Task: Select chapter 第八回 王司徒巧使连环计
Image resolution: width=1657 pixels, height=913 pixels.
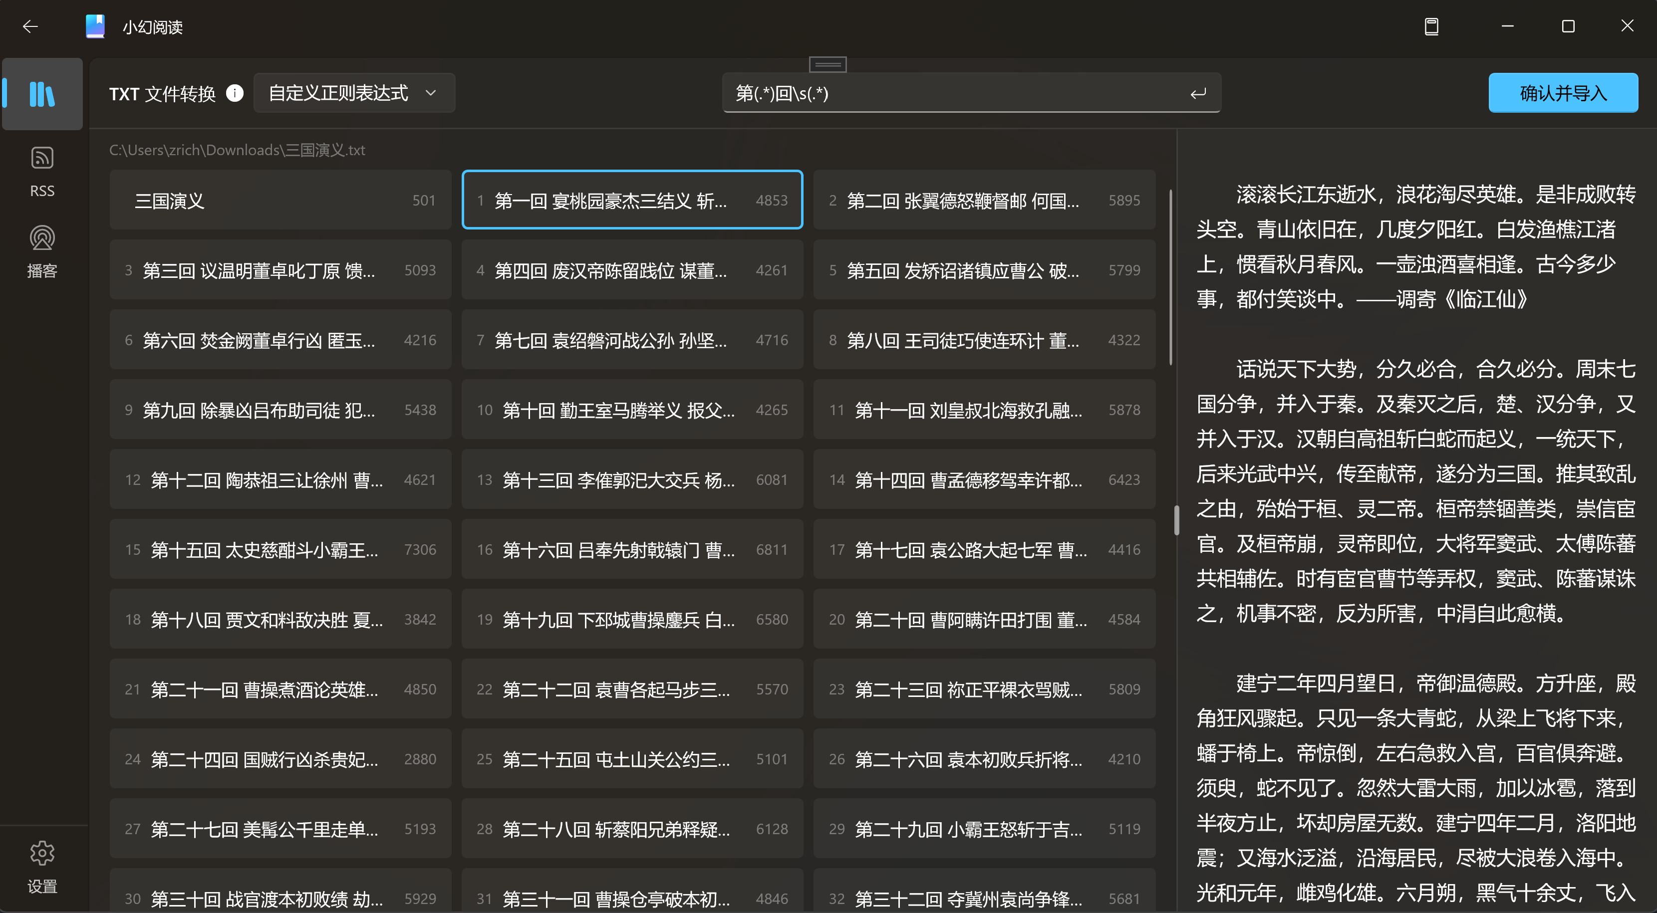Action: tap(984, 340)
